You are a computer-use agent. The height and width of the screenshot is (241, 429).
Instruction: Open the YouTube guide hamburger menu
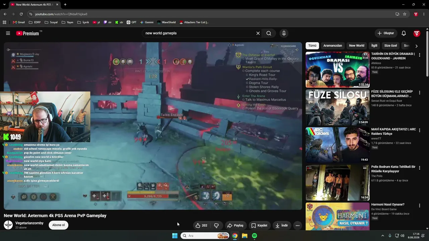8,33
